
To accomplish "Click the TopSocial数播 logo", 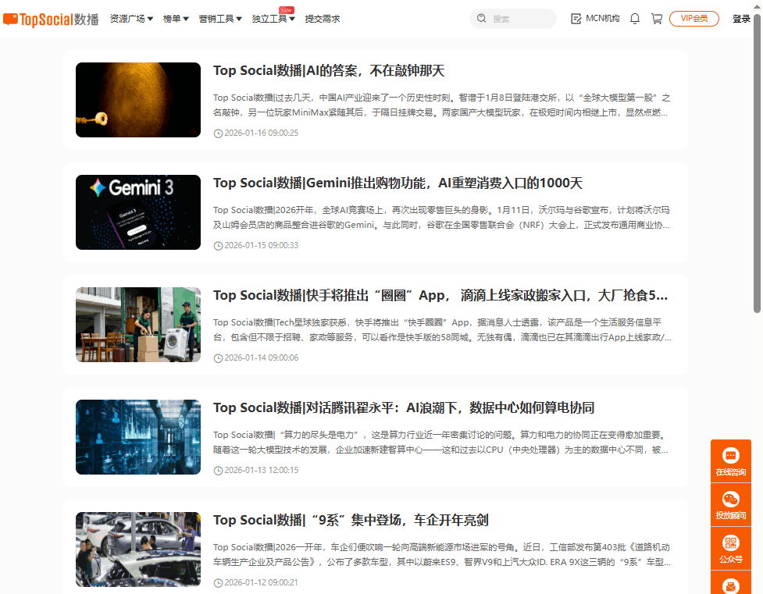I will coord(51,19).
